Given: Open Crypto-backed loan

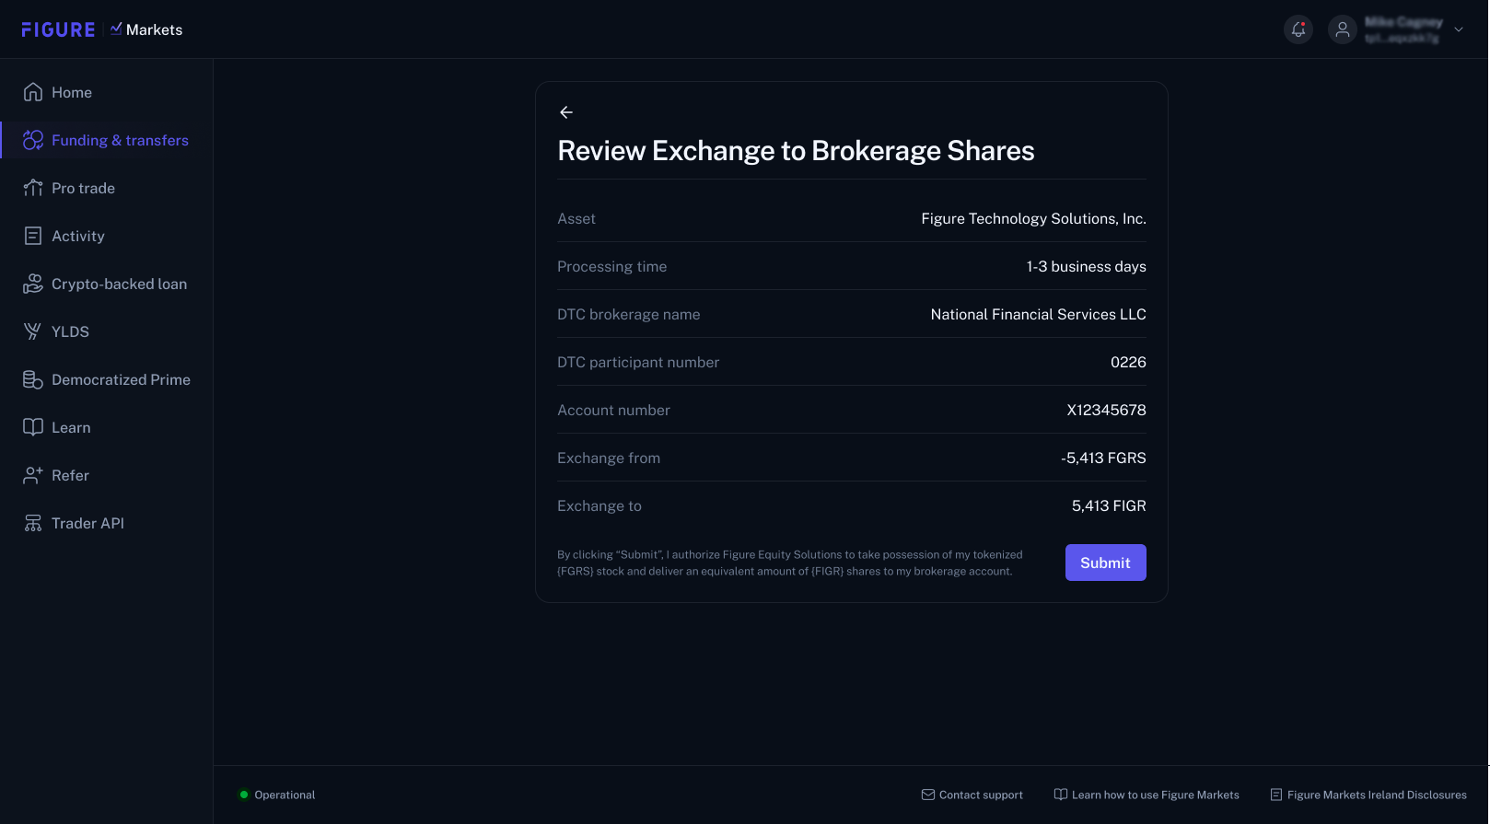Looking at the screenshot, I should (x=119, y=284).
